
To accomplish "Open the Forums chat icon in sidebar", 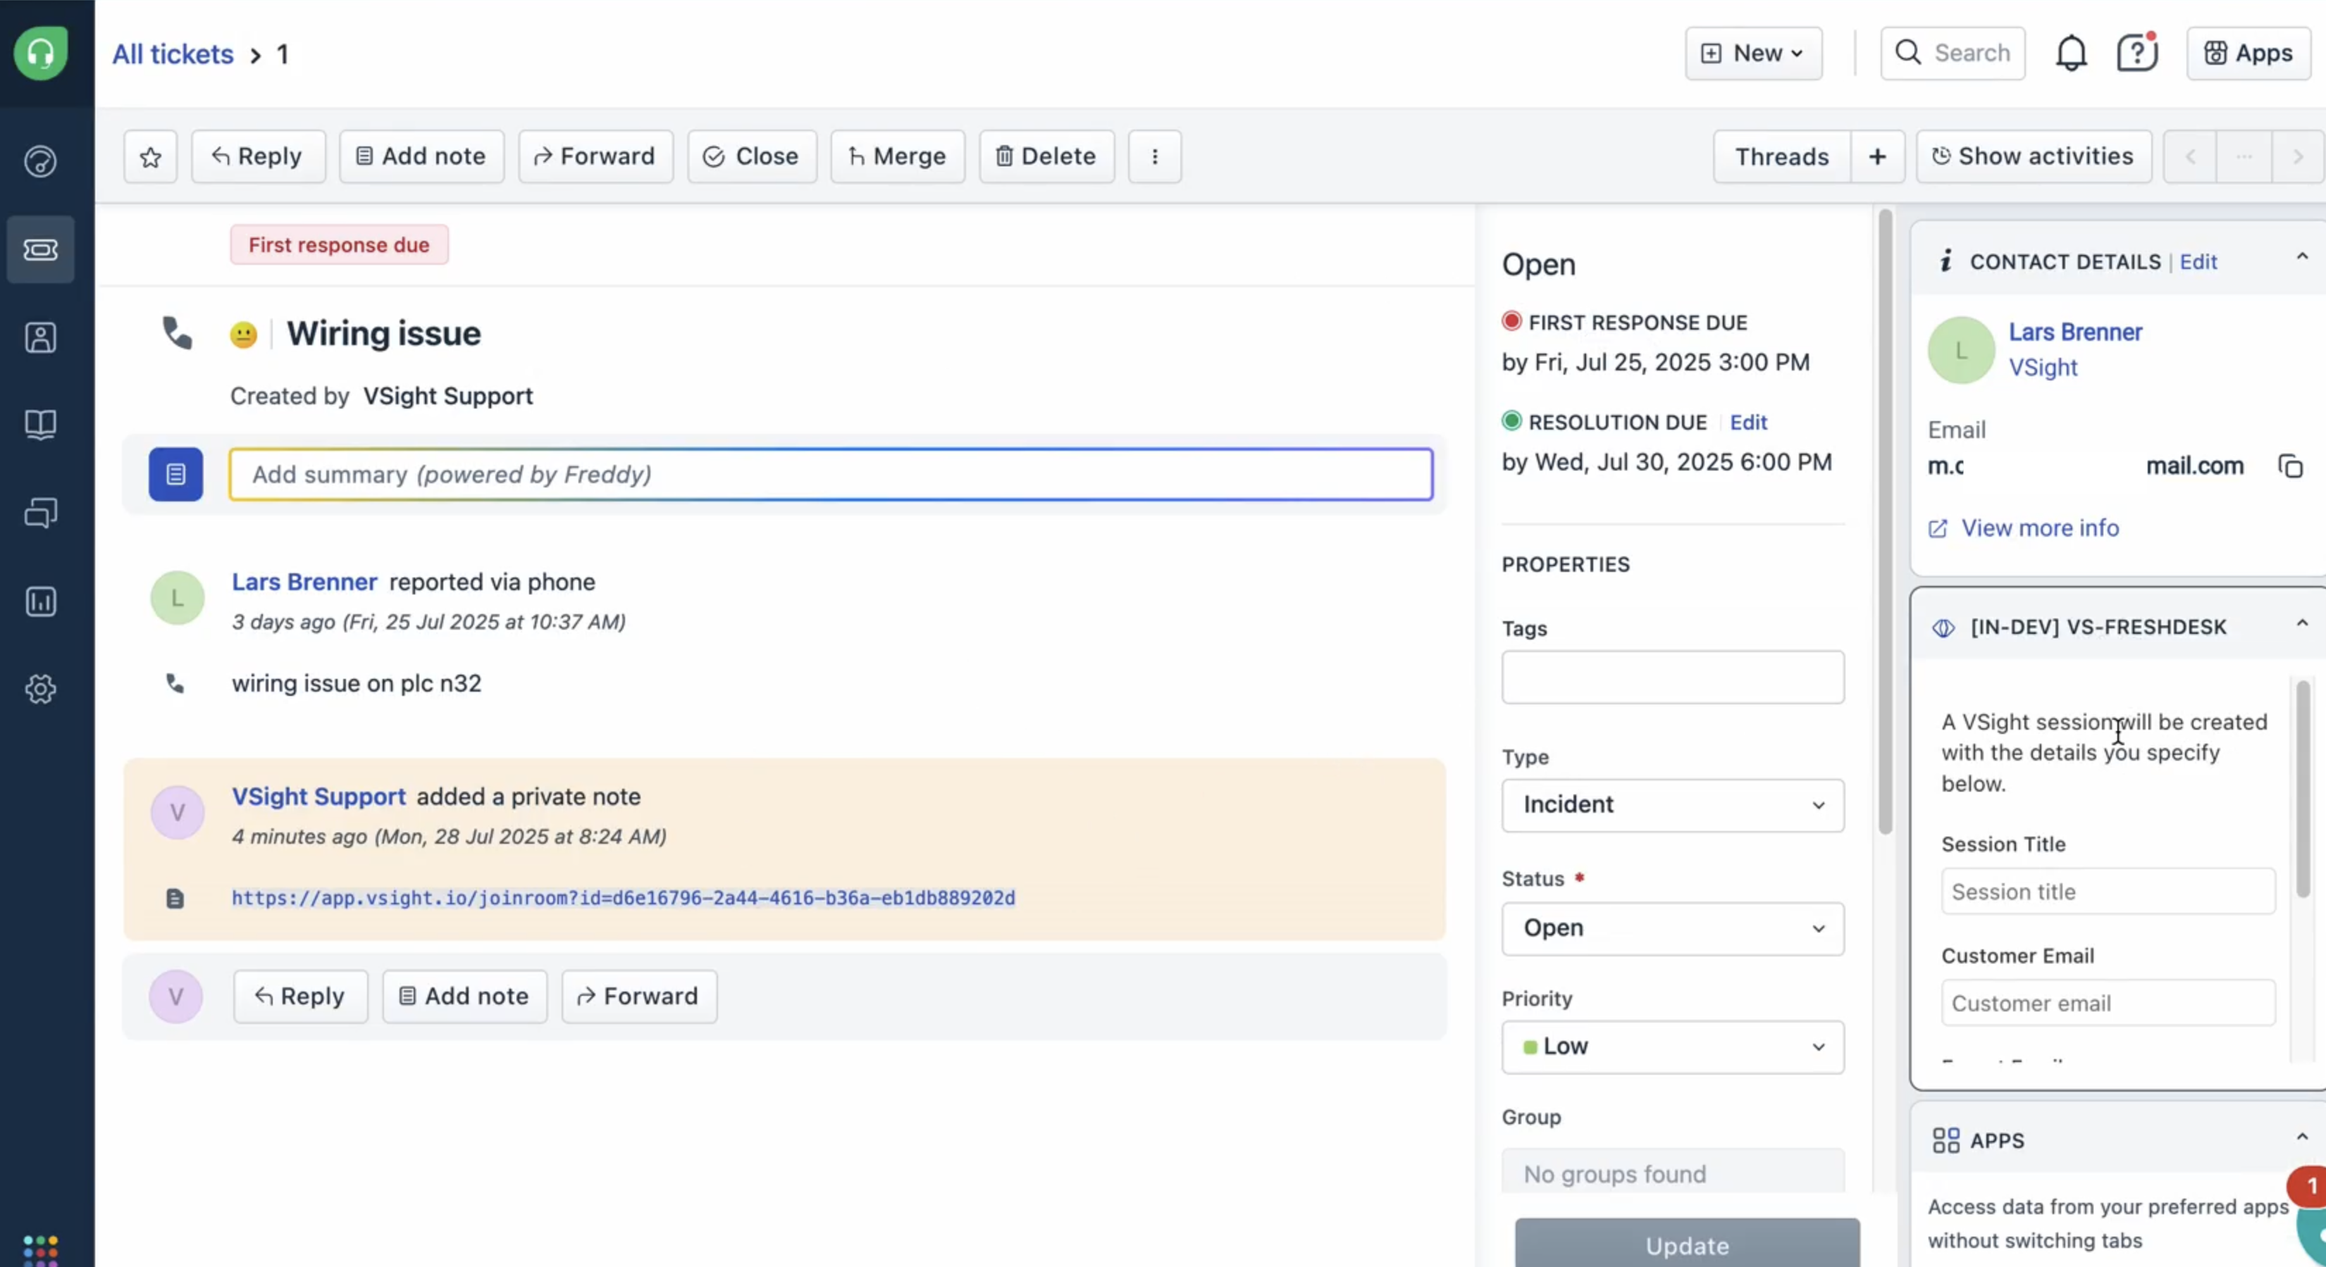I will (41, 513).
